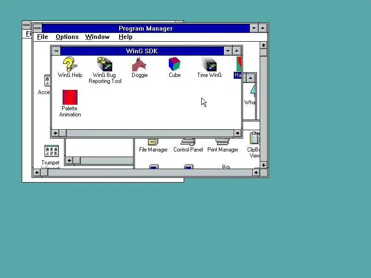Click Program Manager horizontal scrollbar right arrow
This screenshot has width=371, height=278.
click(256, 172)
